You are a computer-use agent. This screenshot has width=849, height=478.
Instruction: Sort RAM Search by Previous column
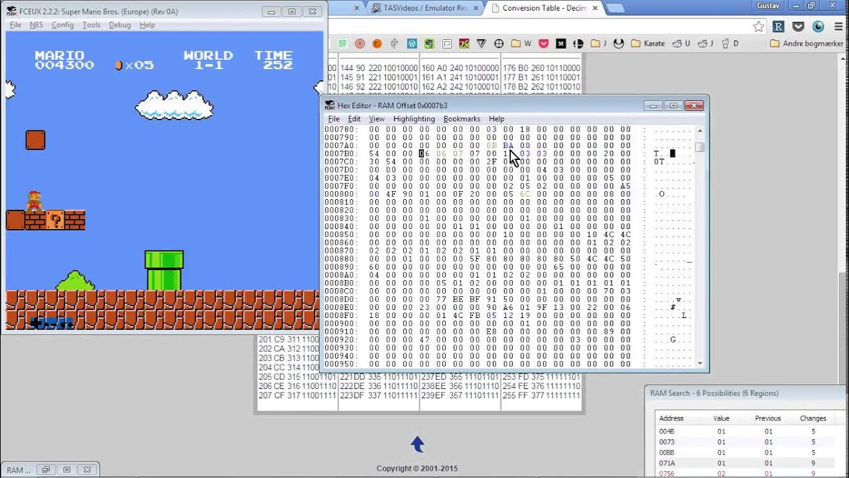pos(767,418)
